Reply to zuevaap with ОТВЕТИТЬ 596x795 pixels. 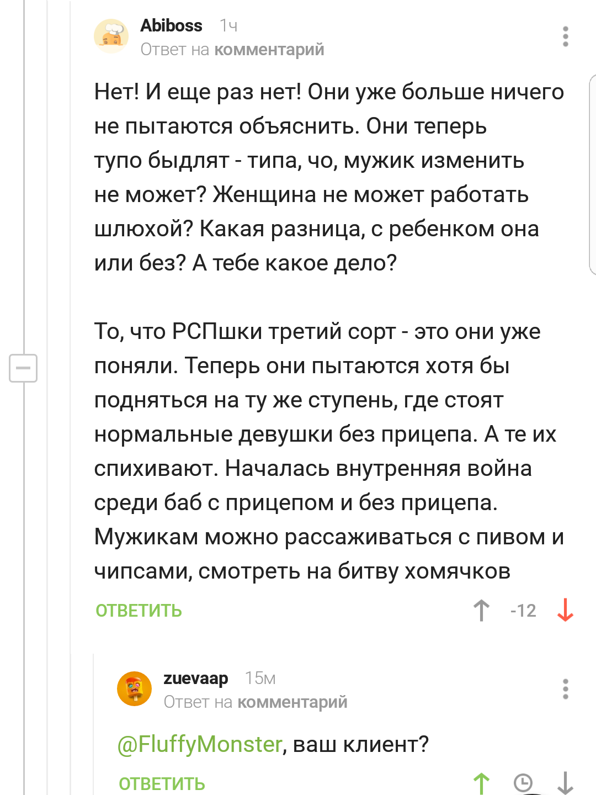pyautogui.click(x=162, y=784)
